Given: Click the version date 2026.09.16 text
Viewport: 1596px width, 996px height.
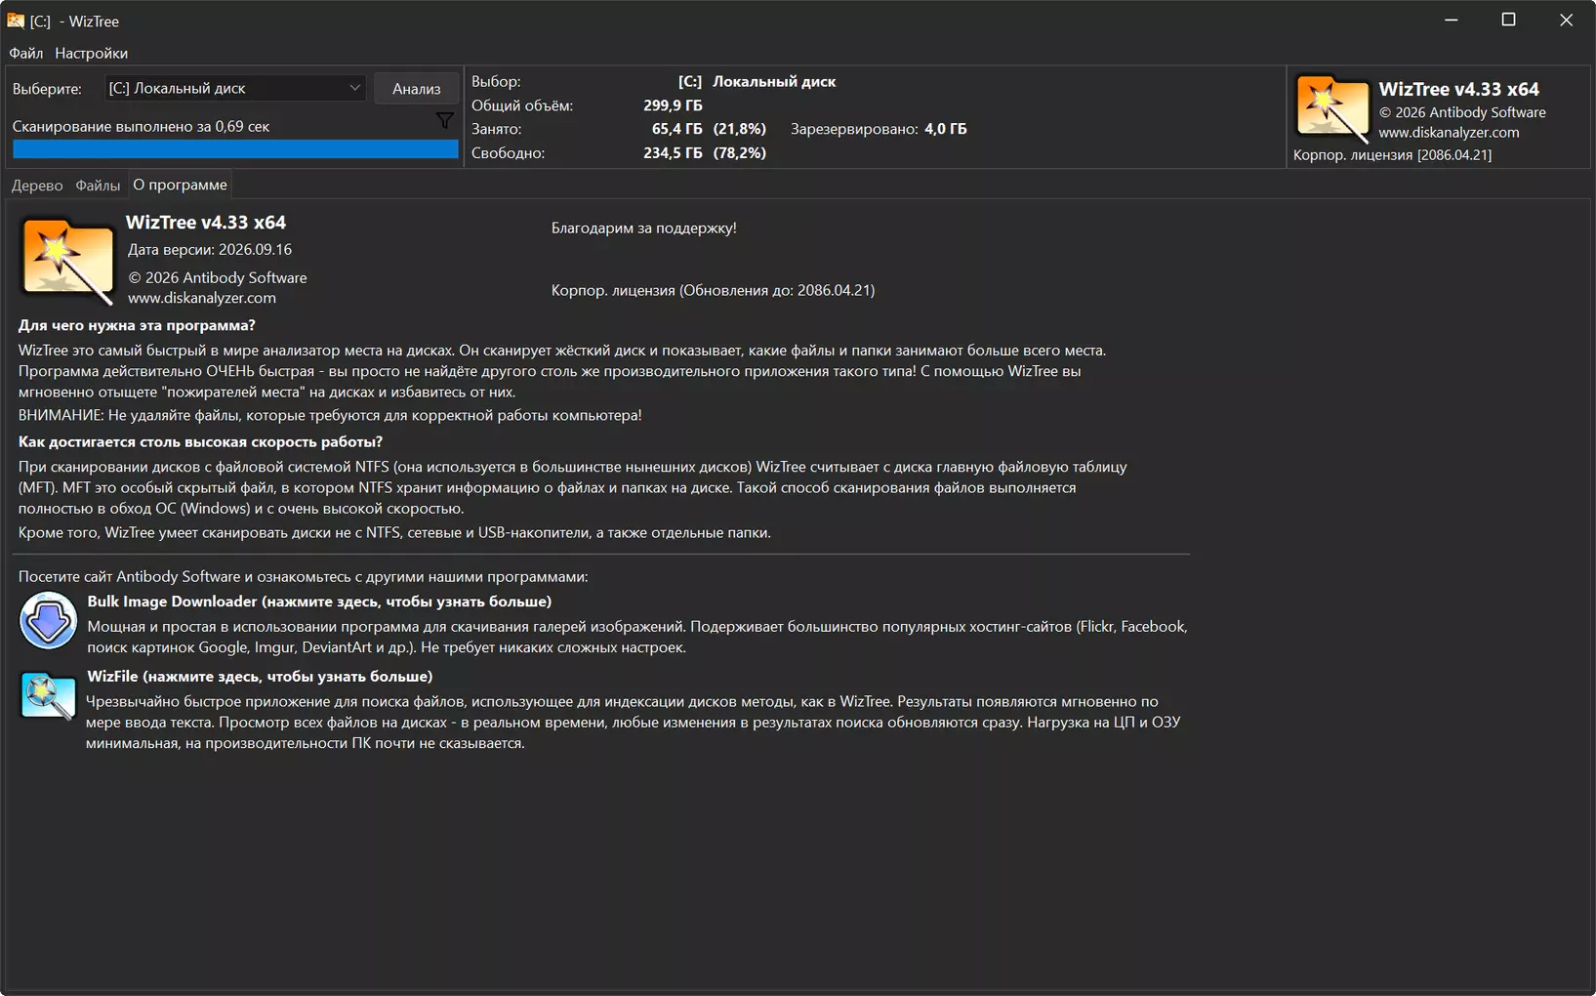Looking at the screenshot, I should click(x=210, y=250).
